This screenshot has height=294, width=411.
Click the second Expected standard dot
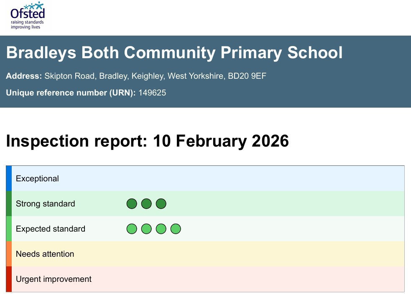pyautogui.click(x=146, y=229)
